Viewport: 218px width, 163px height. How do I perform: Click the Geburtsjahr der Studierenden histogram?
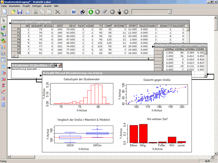[82, 94]
